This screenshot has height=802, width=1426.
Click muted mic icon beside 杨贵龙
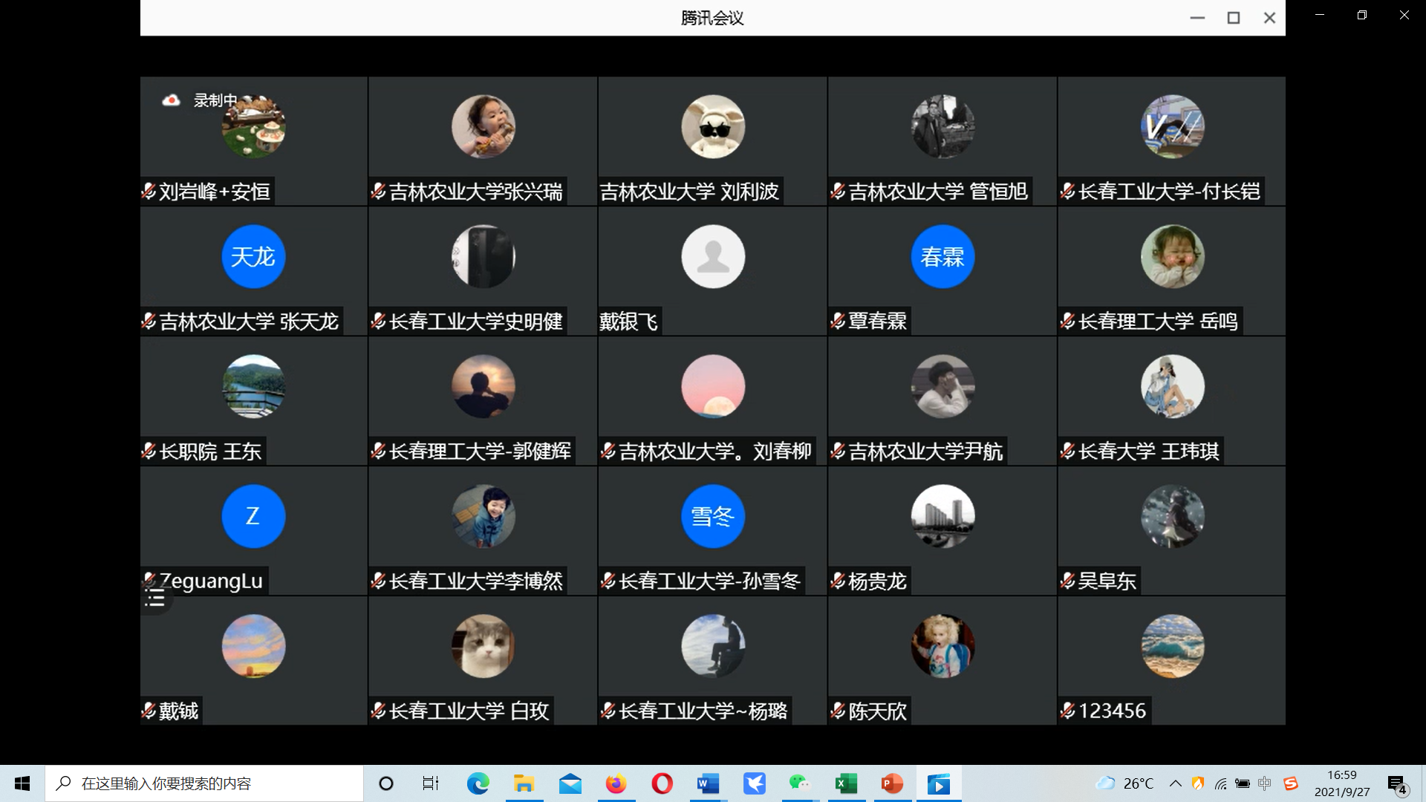point(838,581)
